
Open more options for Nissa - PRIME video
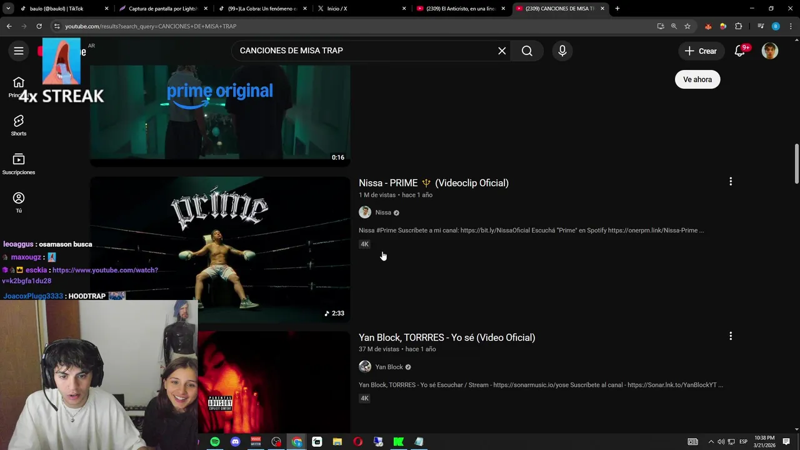coord(731,181)
